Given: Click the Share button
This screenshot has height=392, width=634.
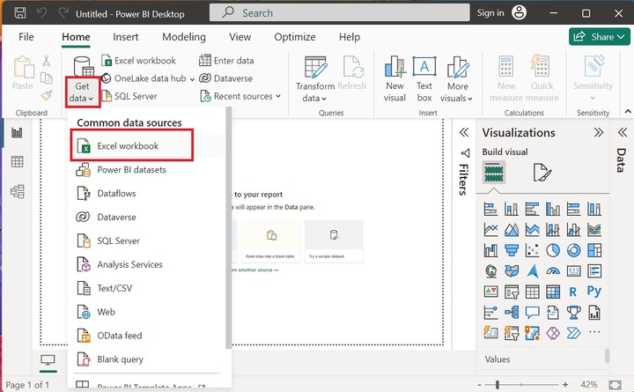Looking at the screenshot, I should (x=596, y=37).
